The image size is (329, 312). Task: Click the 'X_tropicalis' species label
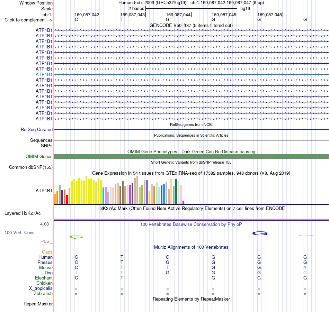pyautogui.click(x=41, y=288)
